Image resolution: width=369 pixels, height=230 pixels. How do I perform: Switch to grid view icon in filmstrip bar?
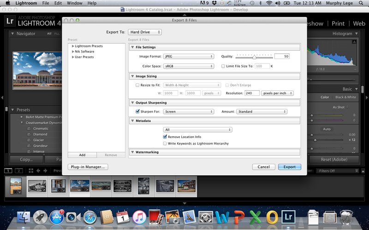coord(31,171)
